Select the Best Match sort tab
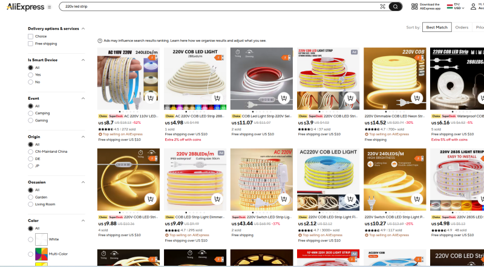This screenshot has height=267, width=484. pyautogui.click(x=437, y=27)
